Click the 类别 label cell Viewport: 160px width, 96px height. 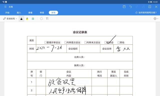(32, 40)
